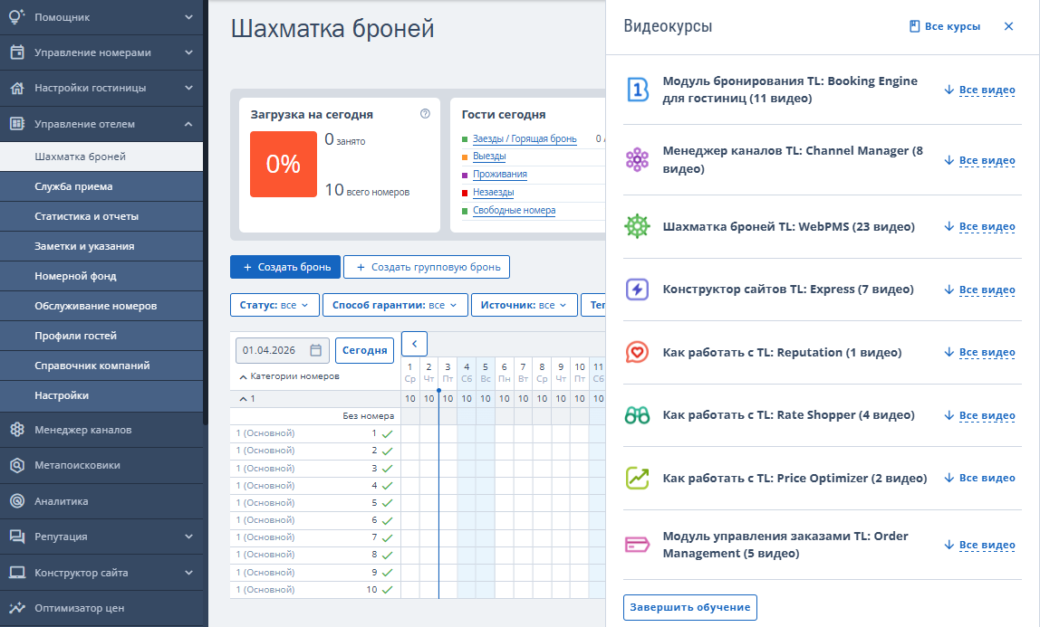Screen dimensions: 1040x627
Task: Click the Управление номерами calendar icon
Action: click(x=17, y=52)
